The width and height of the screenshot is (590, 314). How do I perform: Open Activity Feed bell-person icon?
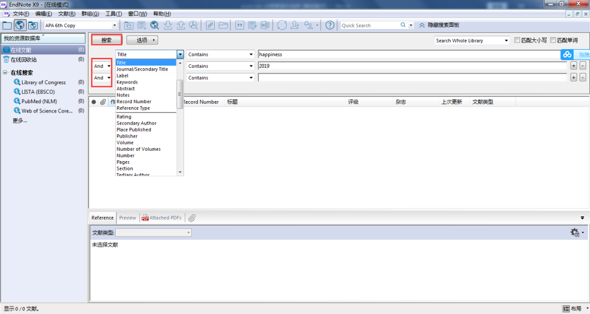(x=309, y=25)
